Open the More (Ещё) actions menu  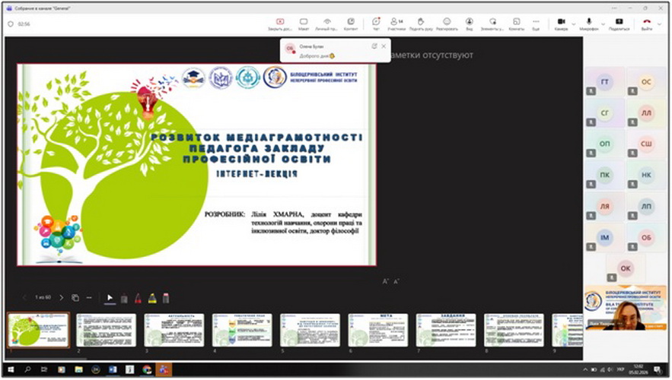coord(536,24)
